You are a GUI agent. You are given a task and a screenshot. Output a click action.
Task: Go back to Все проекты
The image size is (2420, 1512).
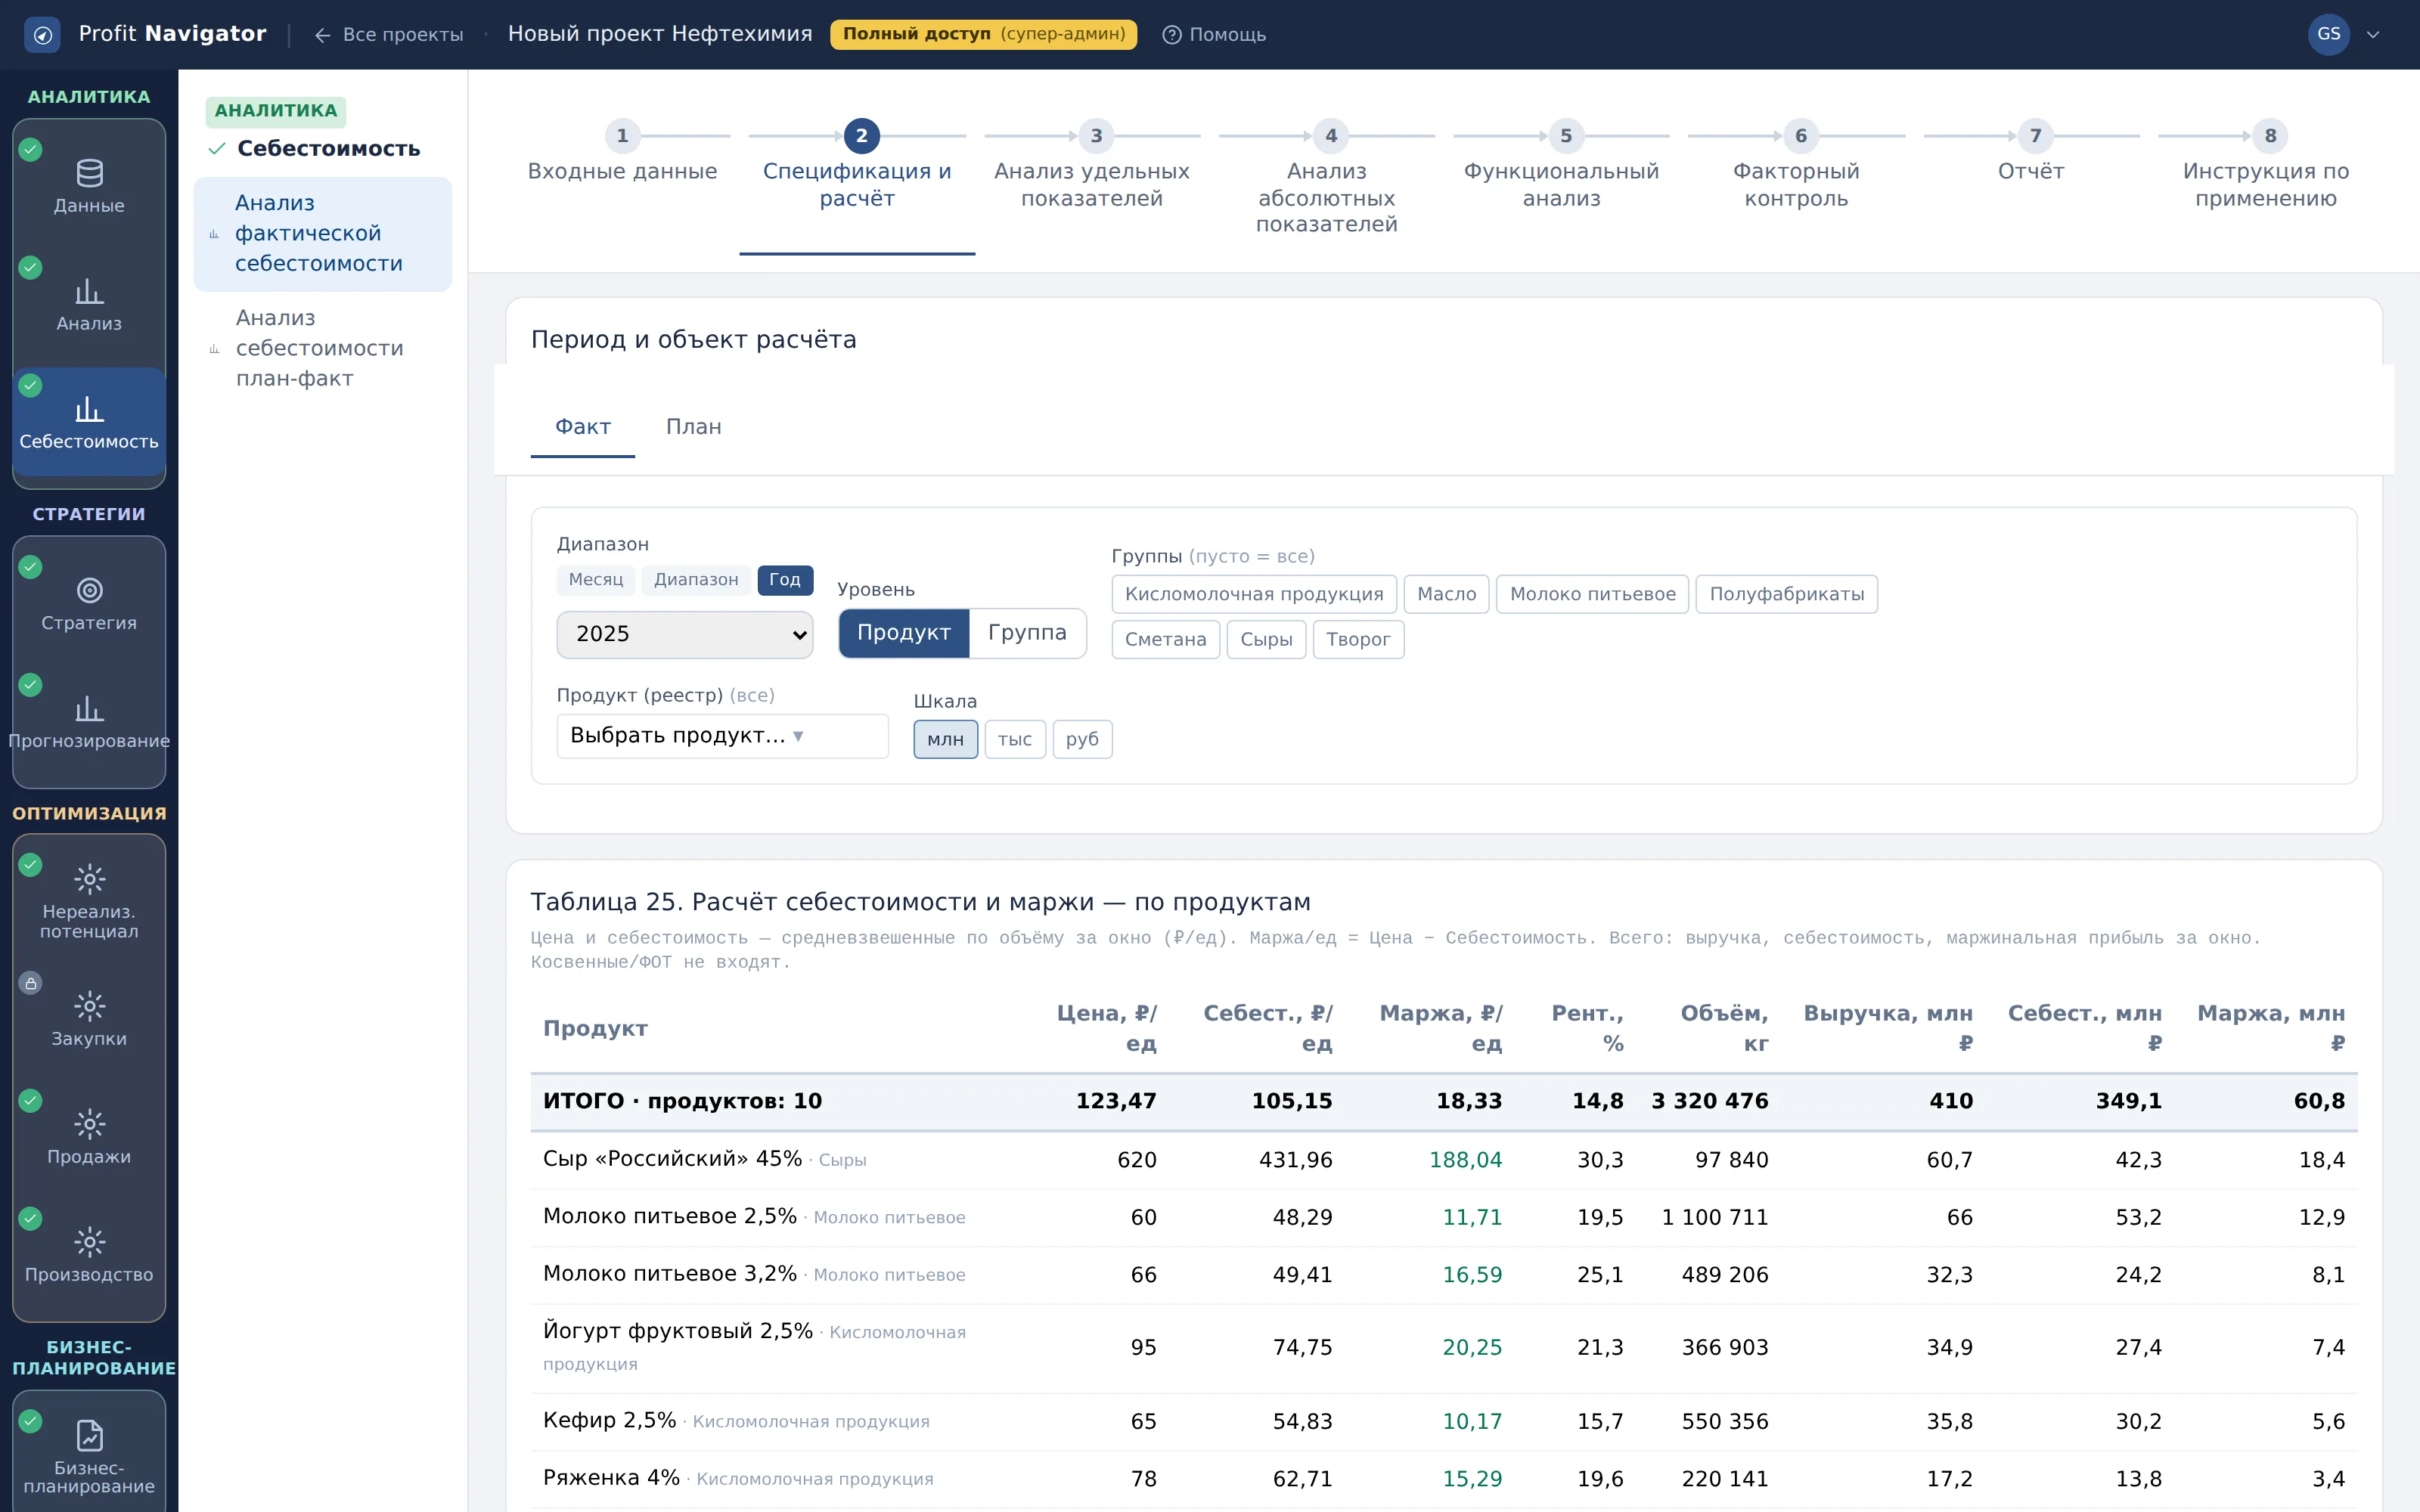(x=389, y=35)
